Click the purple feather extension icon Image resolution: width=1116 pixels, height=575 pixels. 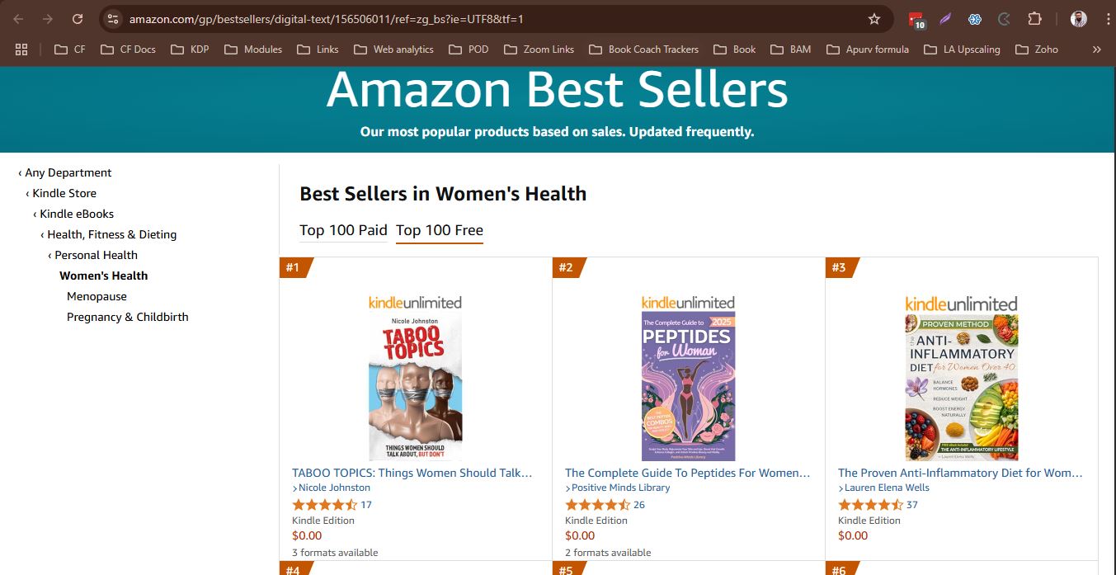click(x=945, y=19)
